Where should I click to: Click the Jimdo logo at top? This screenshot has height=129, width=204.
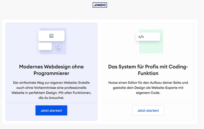click(x=100, y=5)
